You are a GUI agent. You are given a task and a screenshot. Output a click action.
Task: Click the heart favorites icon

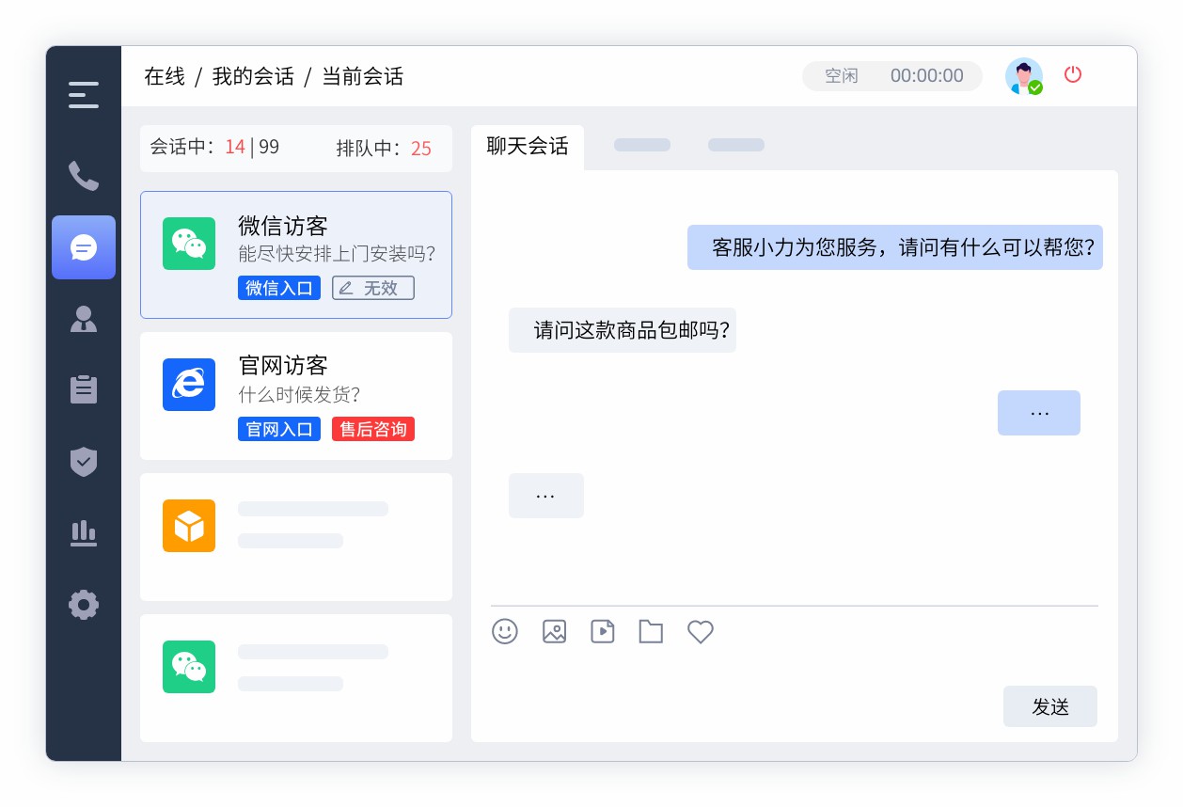700,632
